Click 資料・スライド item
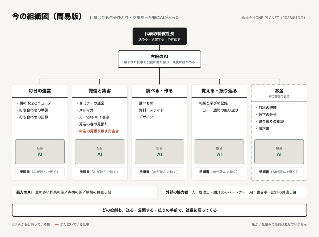This screenshot has width=319, height=237. tap(150, 110)
